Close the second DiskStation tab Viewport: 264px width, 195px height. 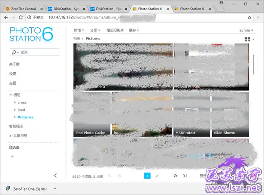click(126, 9)
